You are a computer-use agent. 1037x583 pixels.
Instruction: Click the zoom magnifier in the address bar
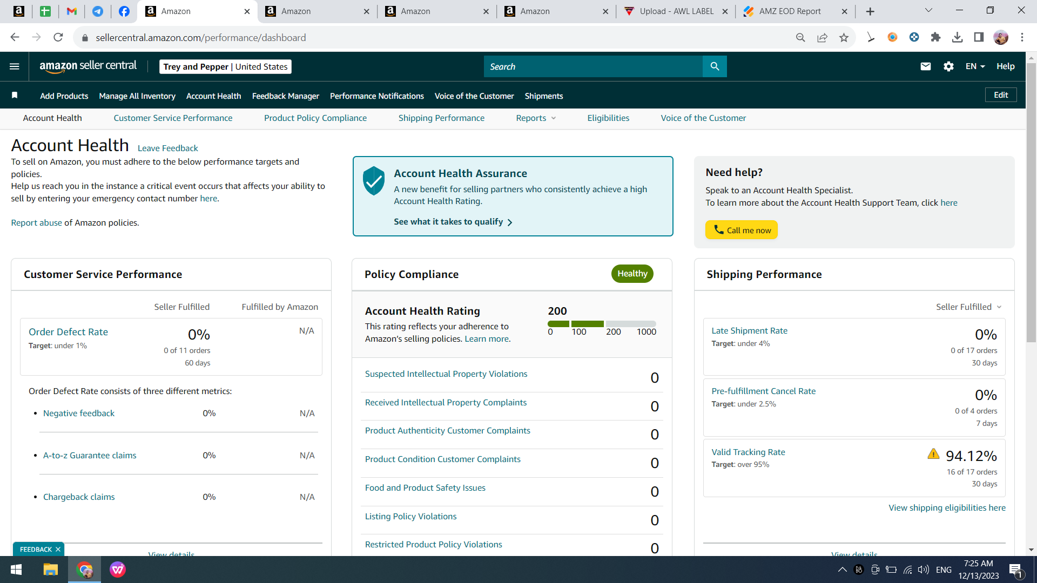(x=800, y=37)
